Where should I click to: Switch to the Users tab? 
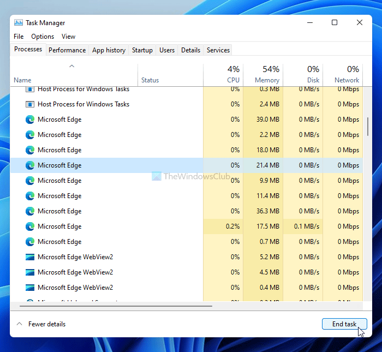167,50
